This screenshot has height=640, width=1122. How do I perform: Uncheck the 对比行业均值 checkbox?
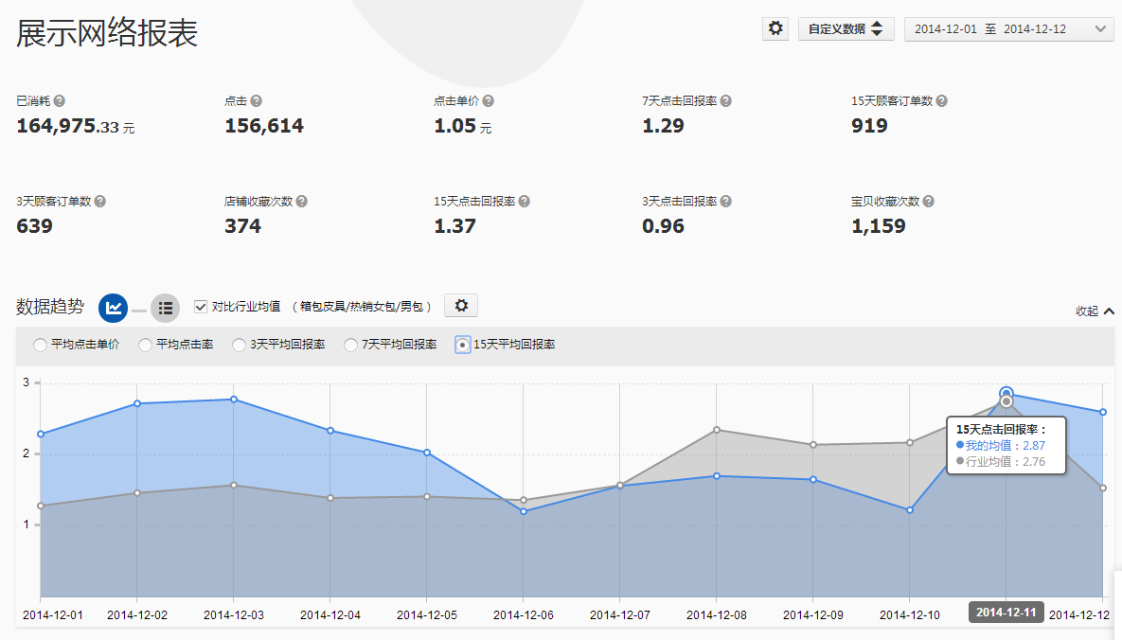click(200, 306)
